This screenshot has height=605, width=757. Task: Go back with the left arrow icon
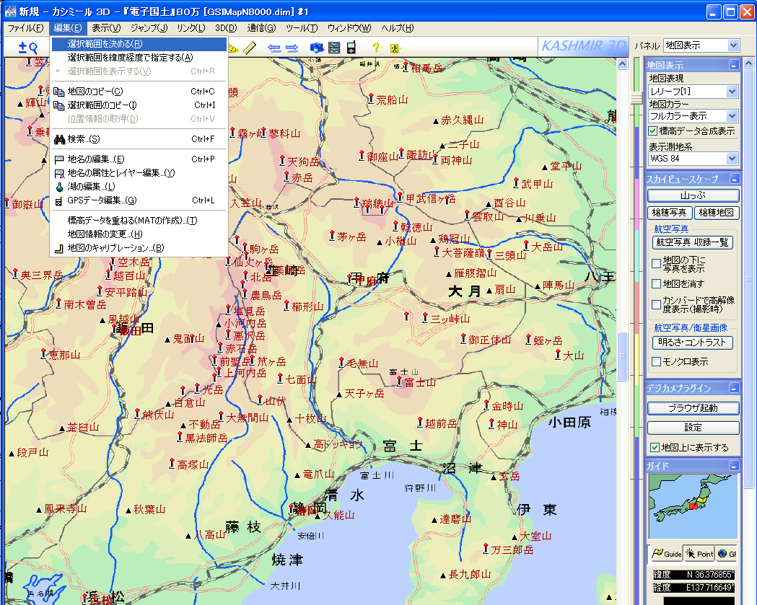274,48
